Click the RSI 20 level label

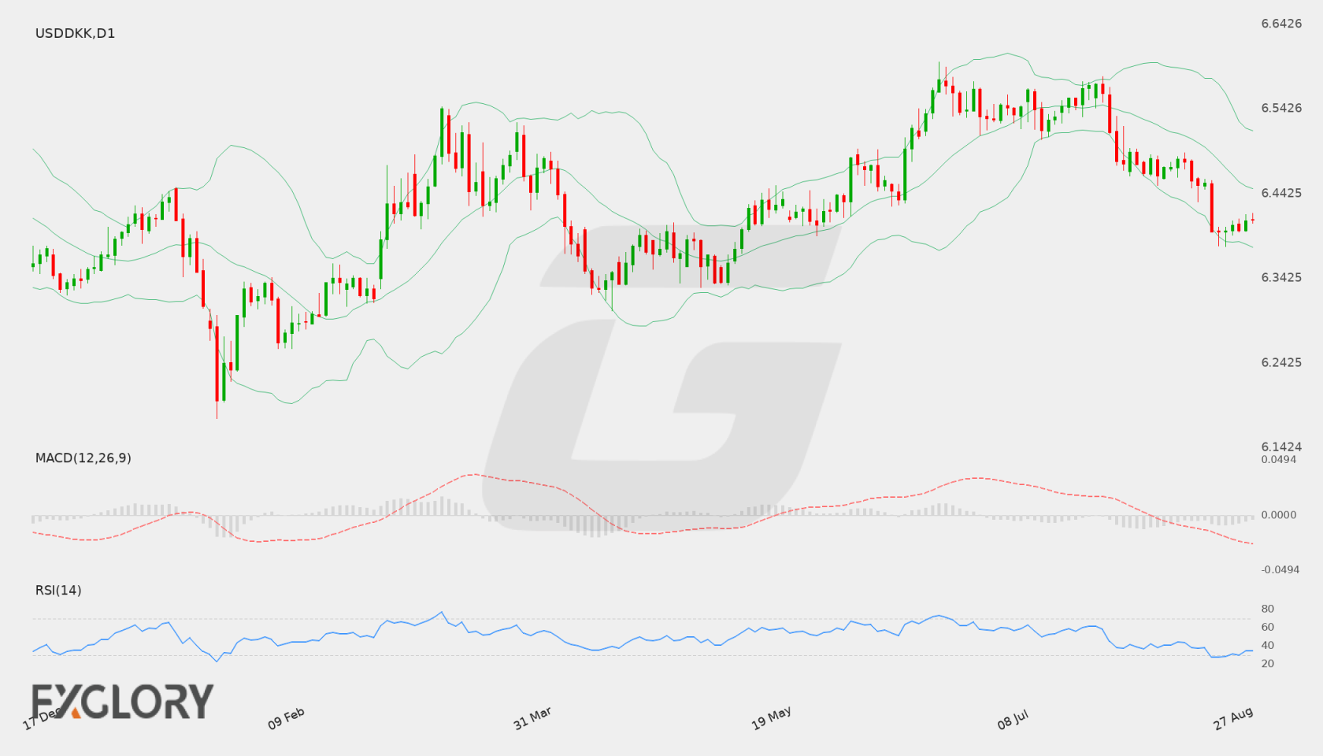click(1268, 663)
